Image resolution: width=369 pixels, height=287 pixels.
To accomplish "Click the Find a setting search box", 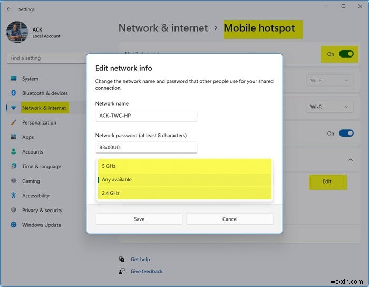I will [x=46, y=58].
